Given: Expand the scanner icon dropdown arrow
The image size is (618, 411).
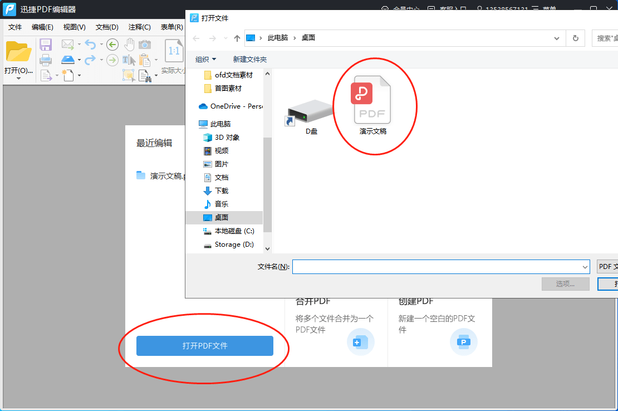Looking at the screenshot, I should [79, 60].
